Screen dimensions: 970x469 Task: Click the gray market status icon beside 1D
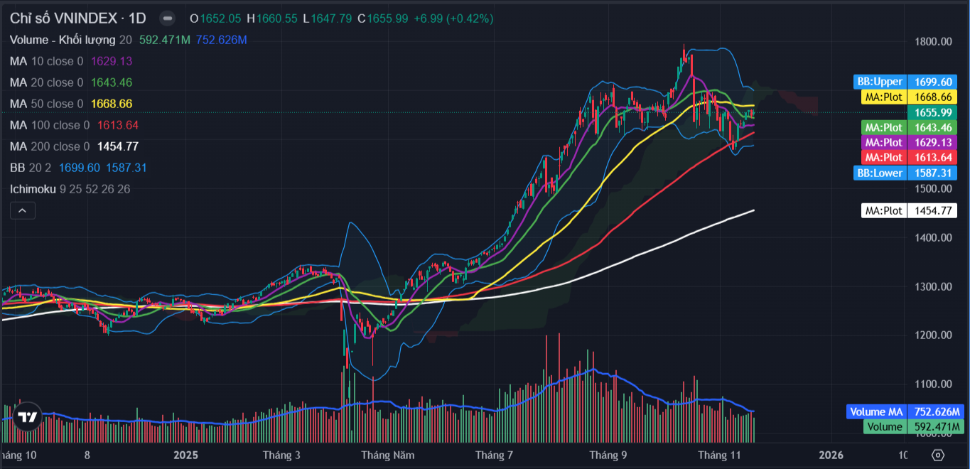tap(166, 18)
